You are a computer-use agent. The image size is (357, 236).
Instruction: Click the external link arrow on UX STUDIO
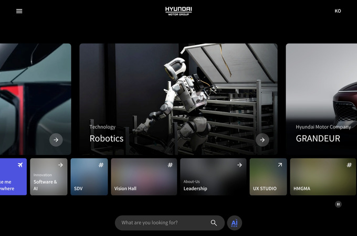click(x=280, y=165)
